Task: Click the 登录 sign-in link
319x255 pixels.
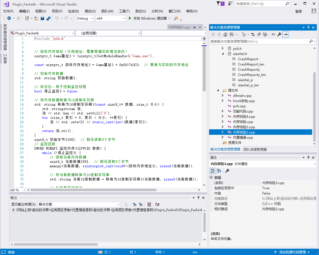Action: (299, 11)
